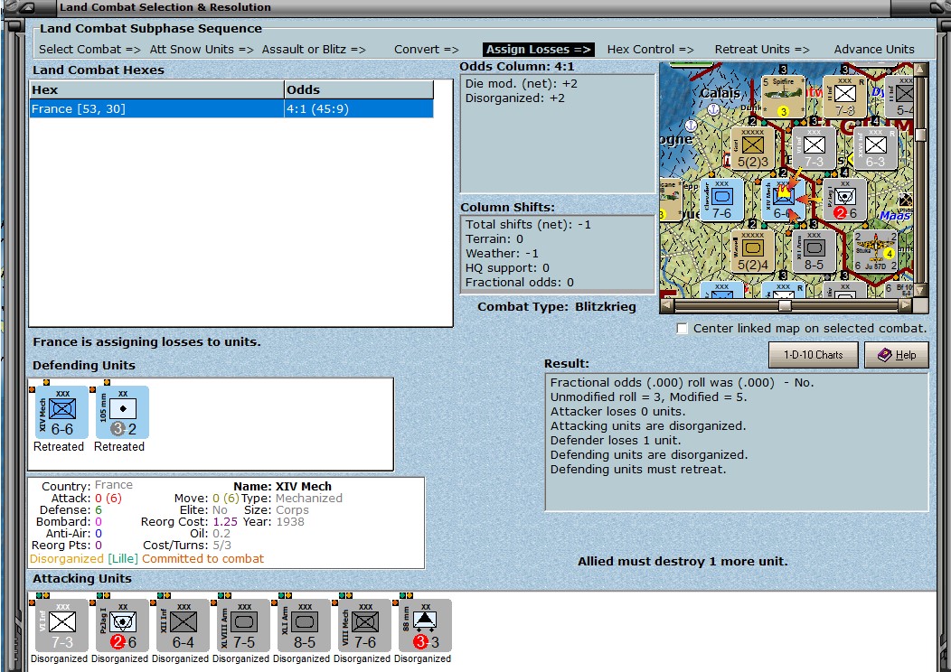Select the XIV Mech counter under Defending Units
The height and width of the screenshot is (672, 951).
pos(61,413)
